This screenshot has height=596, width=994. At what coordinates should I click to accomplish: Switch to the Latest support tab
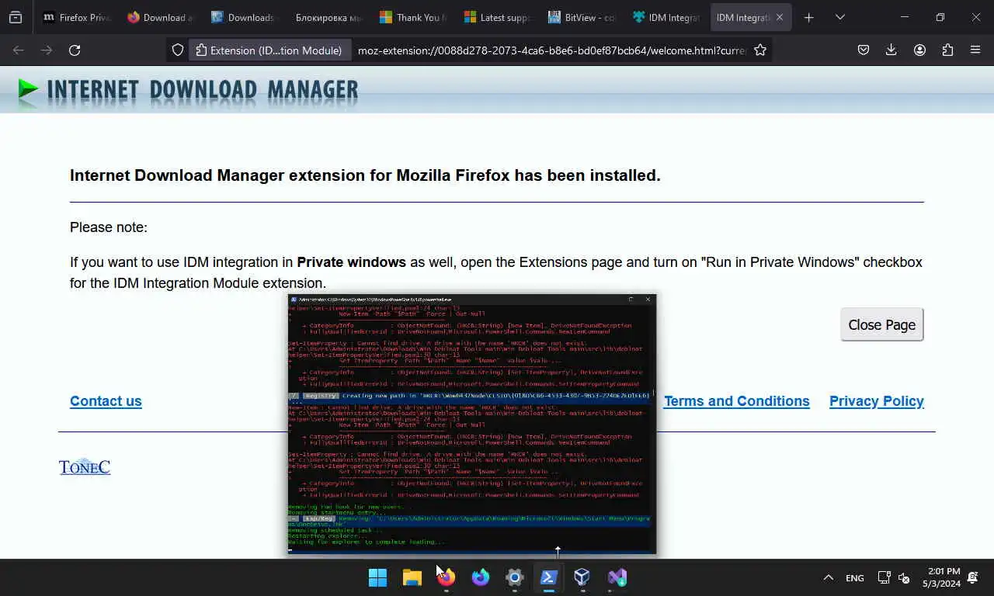497,17
